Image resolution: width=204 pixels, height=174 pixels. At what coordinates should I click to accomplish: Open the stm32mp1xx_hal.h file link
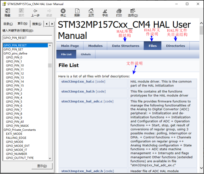point(78,91)
